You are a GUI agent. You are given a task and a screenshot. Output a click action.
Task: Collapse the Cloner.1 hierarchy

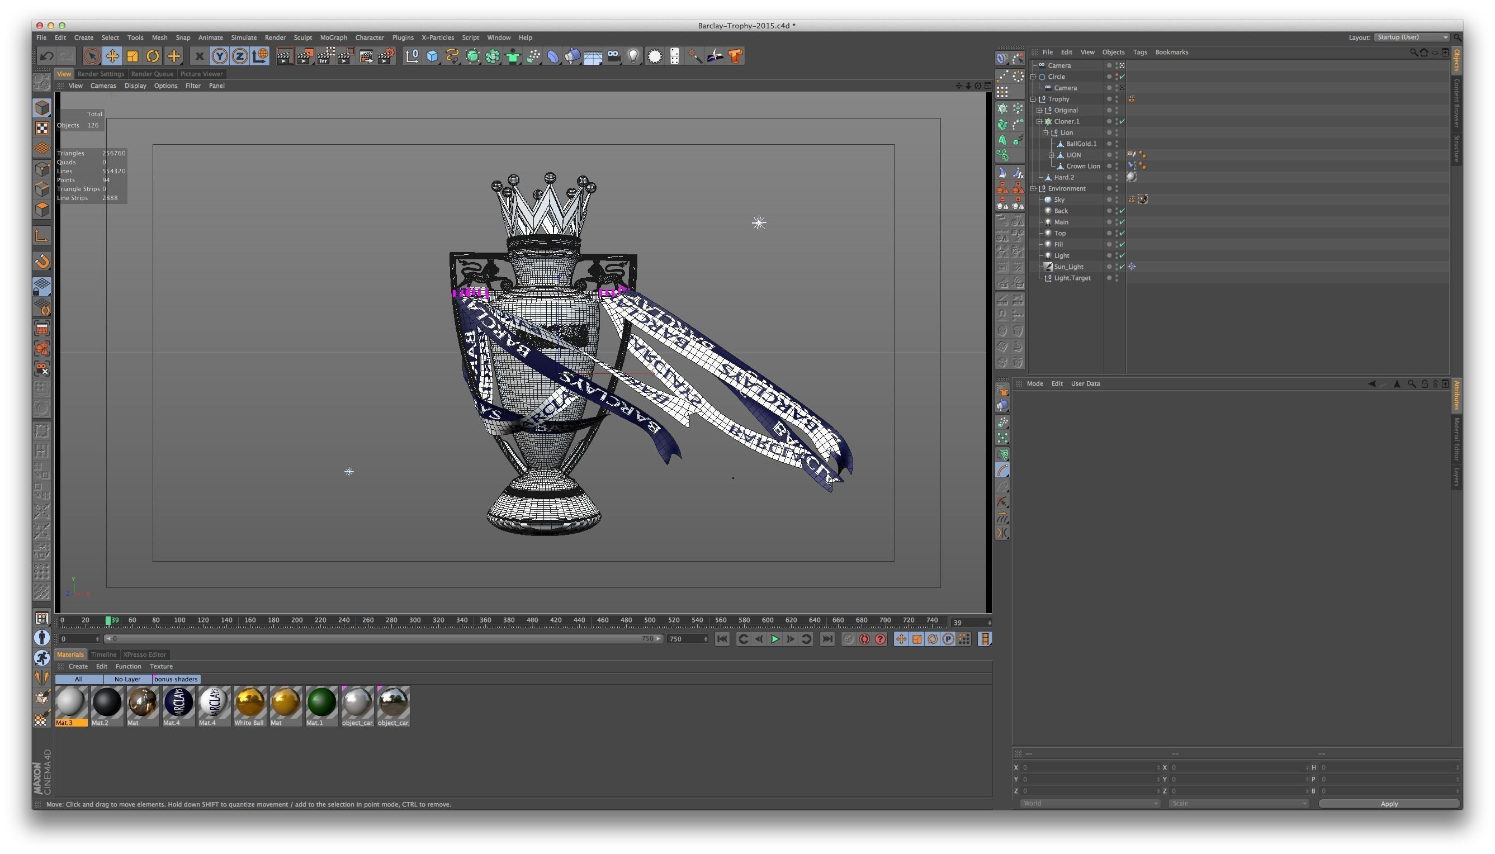[x=1039, y=121]
